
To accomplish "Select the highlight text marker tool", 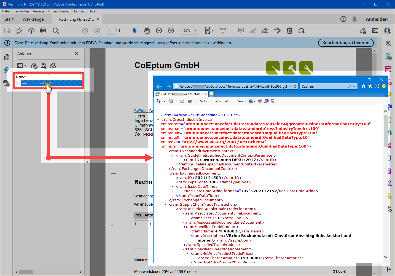I will coord(253,31).
